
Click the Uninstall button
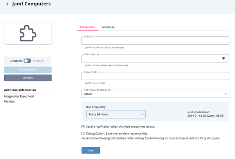pyautogui.click(x=27, y=78)
